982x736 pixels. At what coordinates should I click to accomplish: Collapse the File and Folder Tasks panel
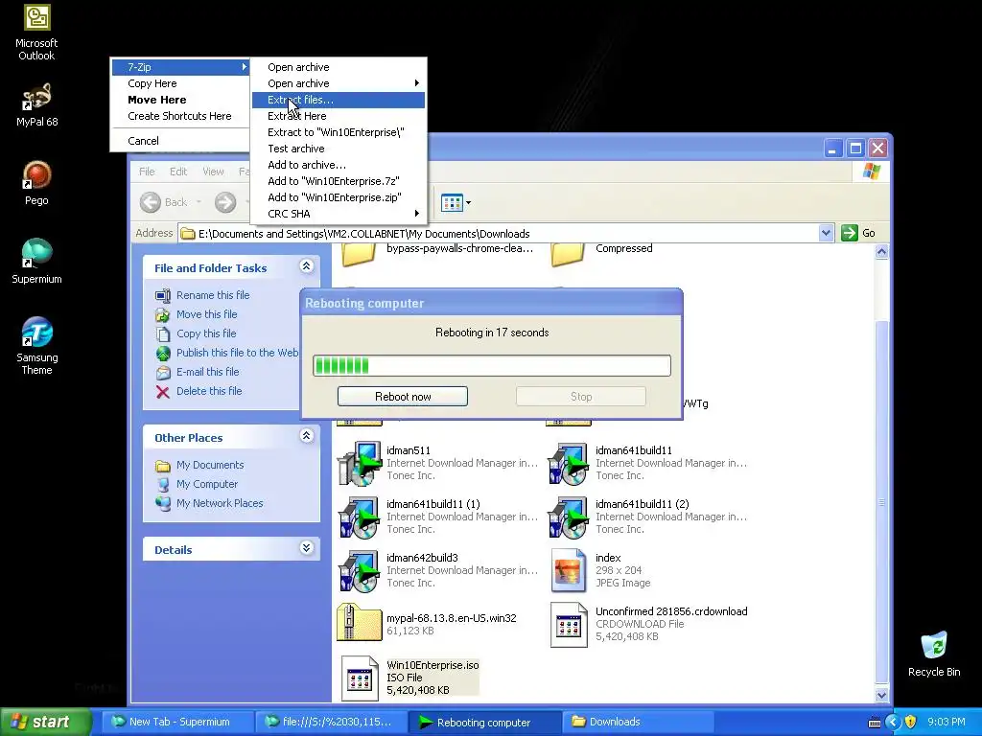pos(306,266)
